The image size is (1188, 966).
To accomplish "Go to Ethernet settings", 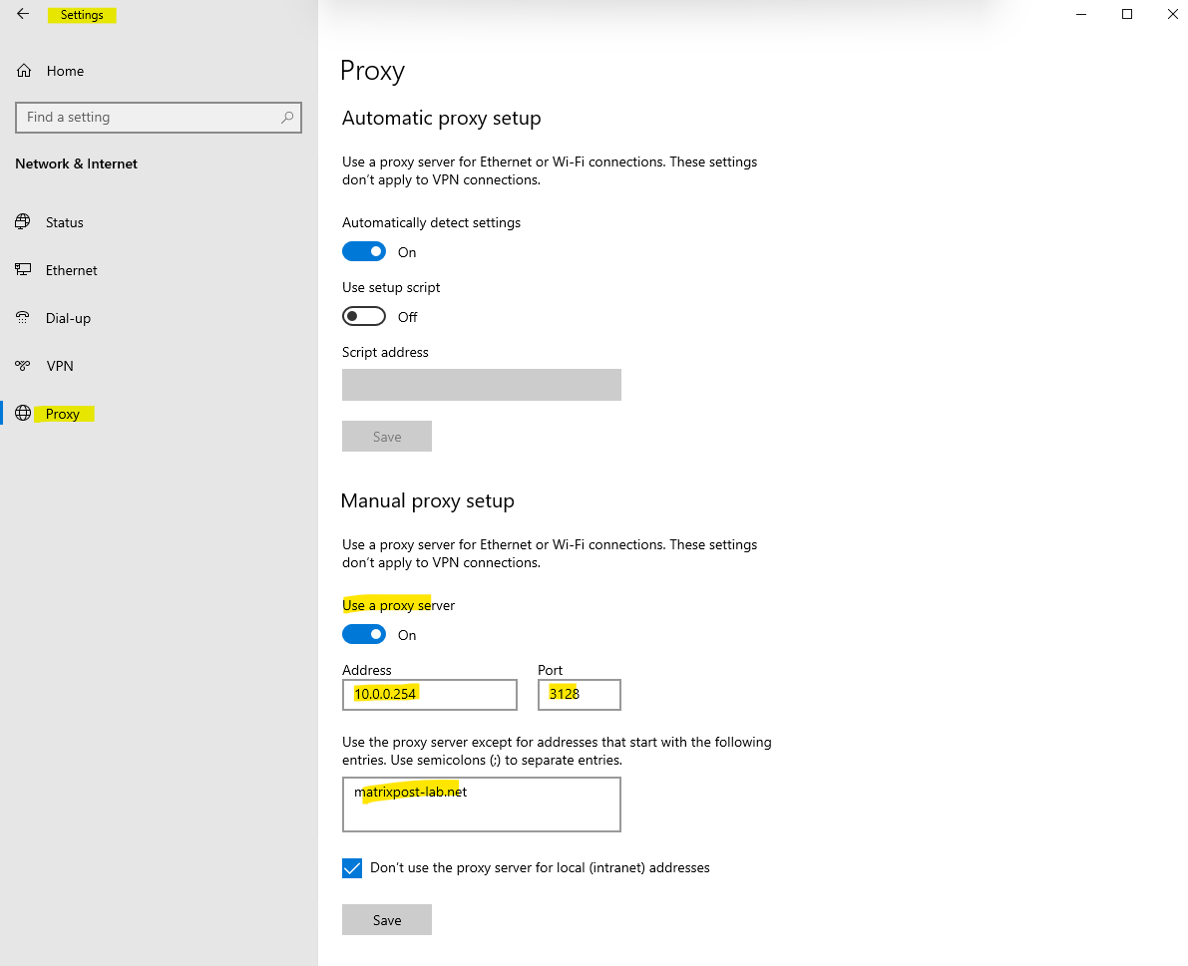I will click(x=159, y=270).
